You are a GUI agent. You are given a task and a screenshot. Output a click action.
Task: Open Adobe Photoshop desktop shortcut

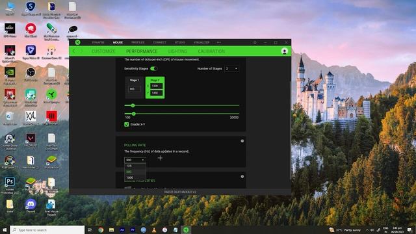(10, 185)
